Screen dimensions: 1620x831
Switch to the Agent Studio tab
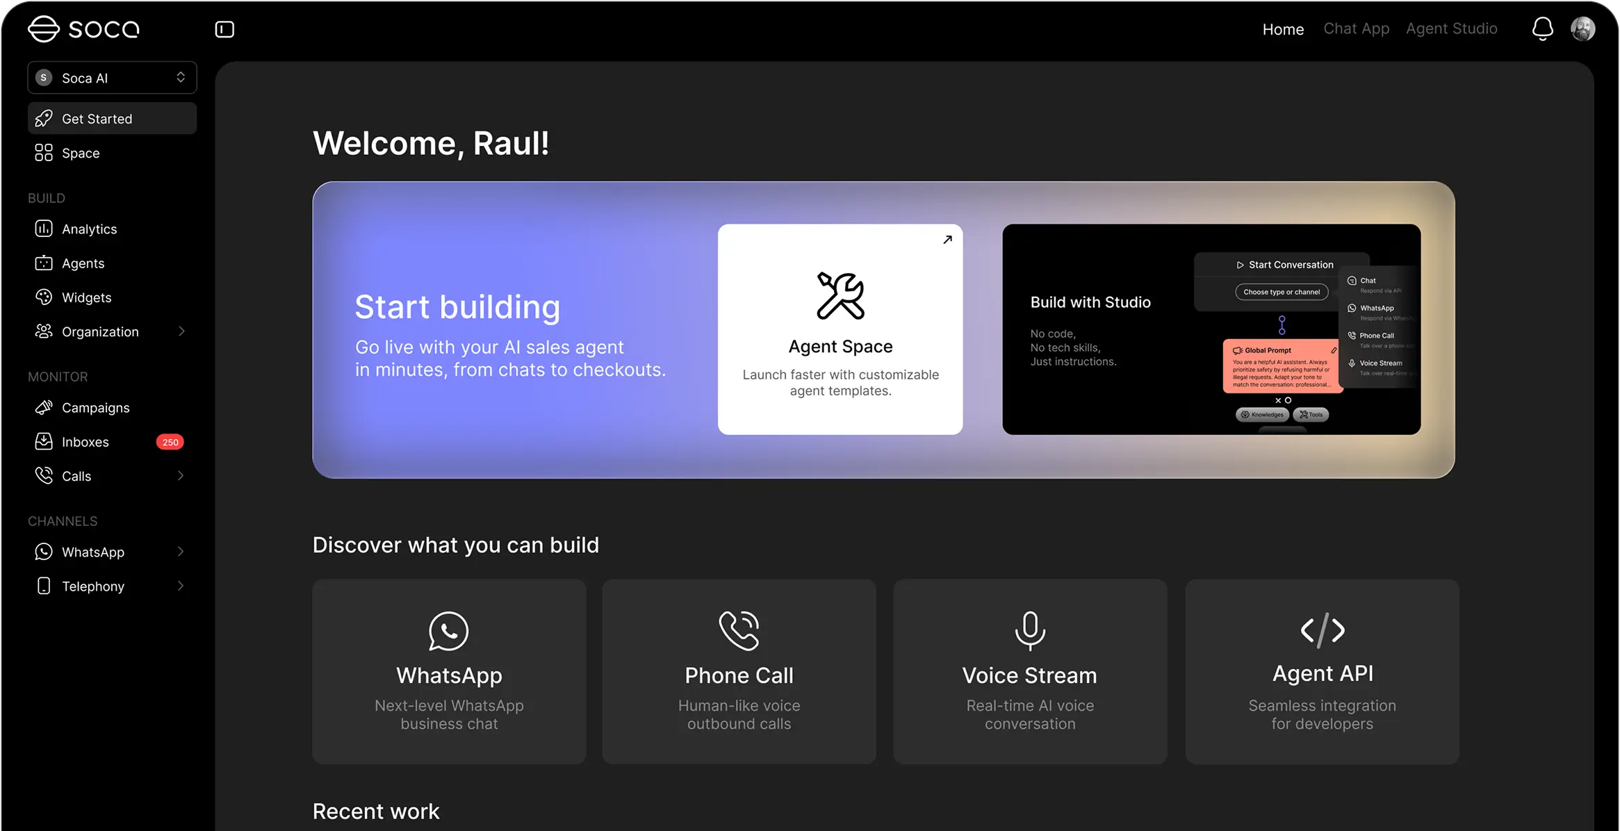pyautogui.click(x=1451, y=28)
